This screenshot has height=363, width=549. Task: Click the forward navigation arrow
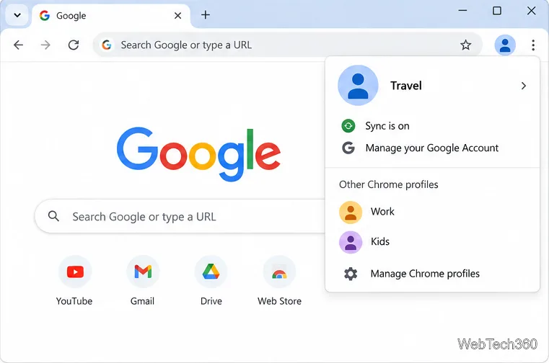45,45
